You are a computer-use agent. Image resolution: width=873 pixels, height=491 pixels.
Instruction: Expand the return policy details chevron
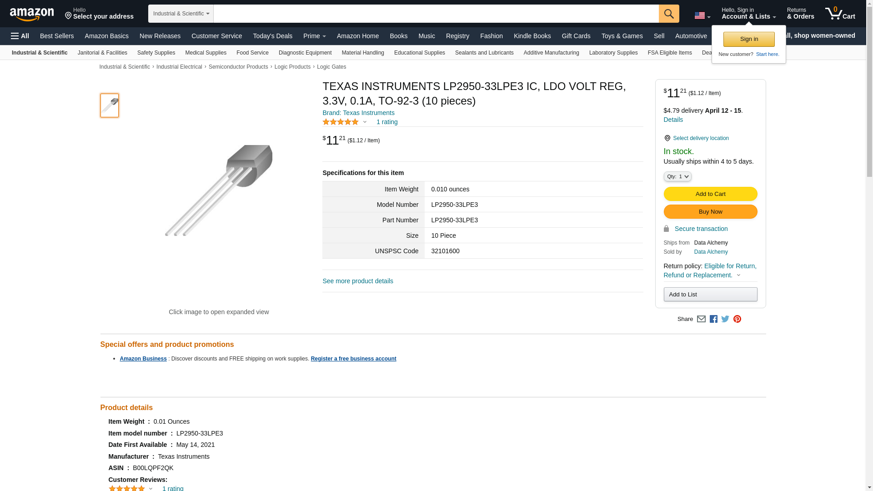tap(738, 275)
